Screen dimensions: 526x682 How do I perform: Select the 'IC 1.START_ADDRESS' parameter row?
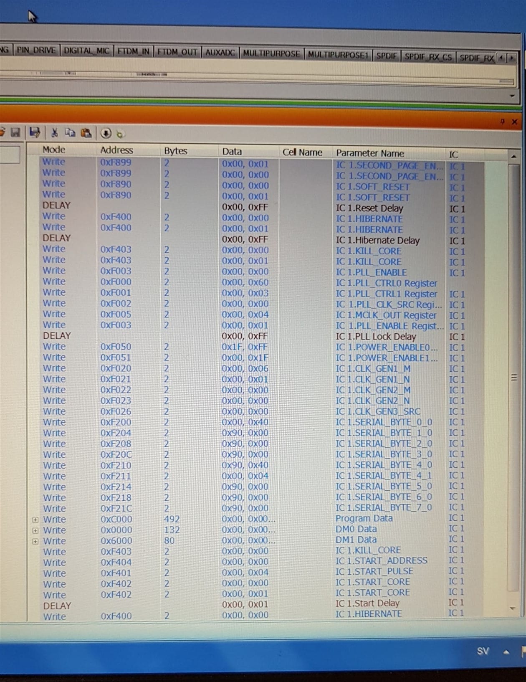262,561
